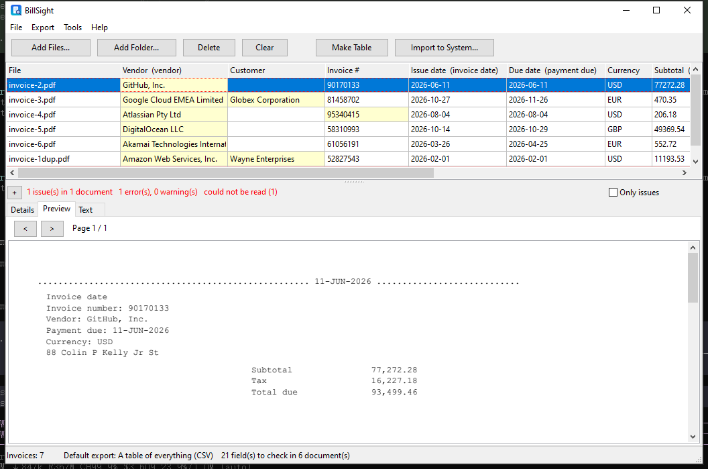This screenshot has height=469, width=708.
Task: Select the invoice-5.pdf file cell
Action: point(63,129)
